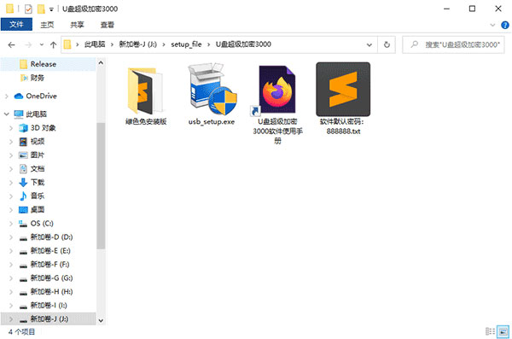Click the 3D 对象 icon

click(x=23, y=128)
